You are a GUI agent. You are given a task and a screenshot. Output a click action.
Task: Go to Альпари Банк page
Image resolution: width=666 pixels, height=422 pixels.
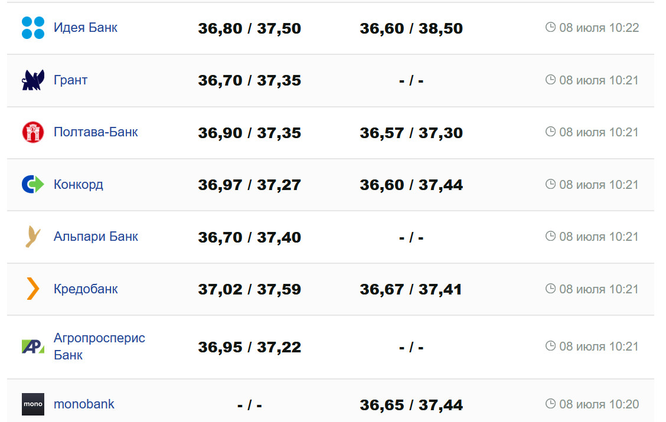(x=96, y=237)
